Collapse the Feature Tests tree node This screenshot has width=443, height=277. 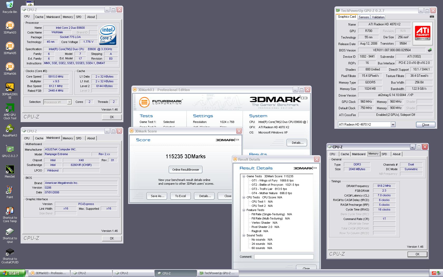(x=244, y=210)
